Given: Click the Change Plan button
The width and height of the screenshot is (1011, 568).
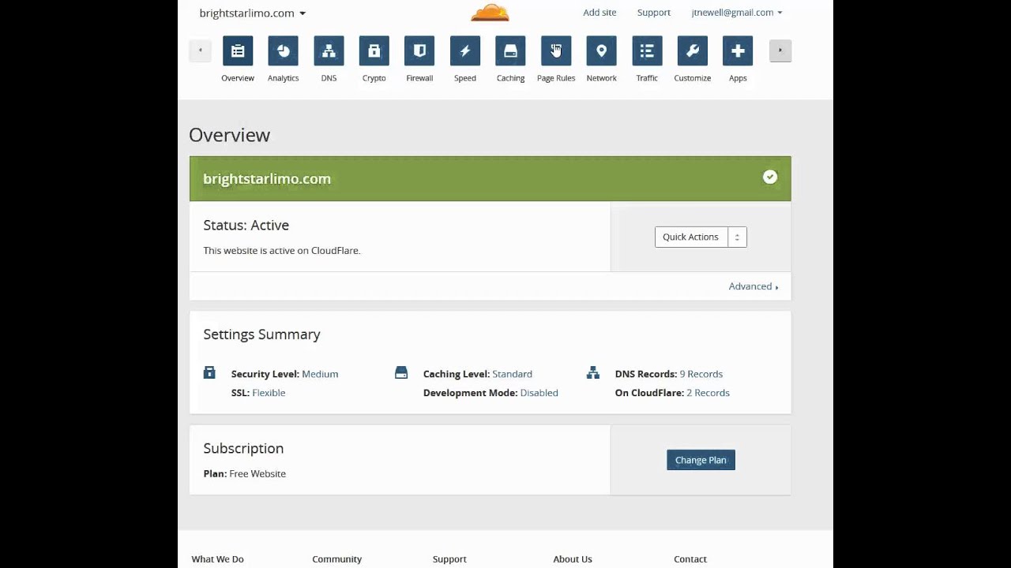Looking at the screenshot, I should (701, 460).
